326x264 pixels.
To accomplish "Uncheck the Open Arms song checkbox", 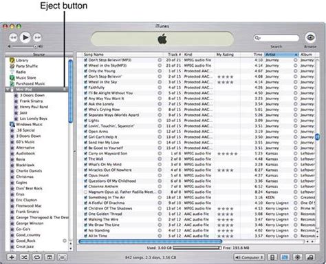I will click(85, 132).
